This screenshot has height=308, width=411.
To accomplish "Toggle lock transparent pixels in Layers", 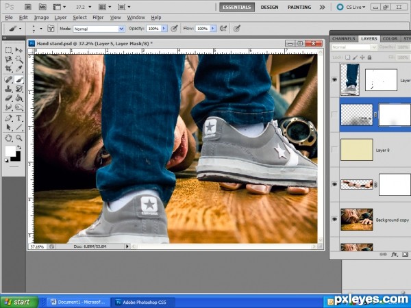I will click(x=347, y=57).
